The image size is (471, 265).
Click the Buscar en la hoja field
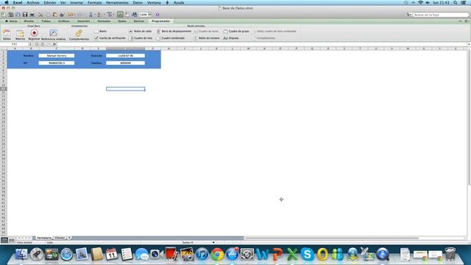click(440, 15)
